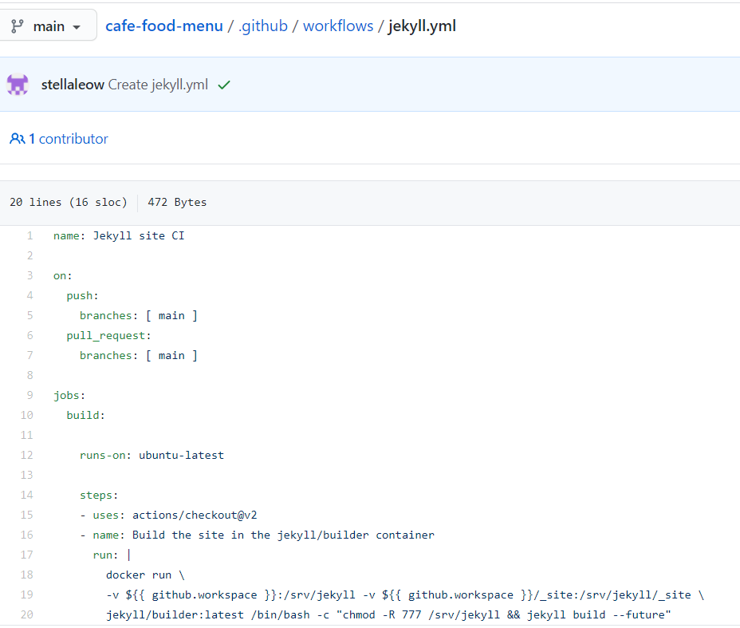Image resolution: width=740 pixels, height=628 pixels.
Task: Select line number 5 with branches main
Action: tap(30, 315)
